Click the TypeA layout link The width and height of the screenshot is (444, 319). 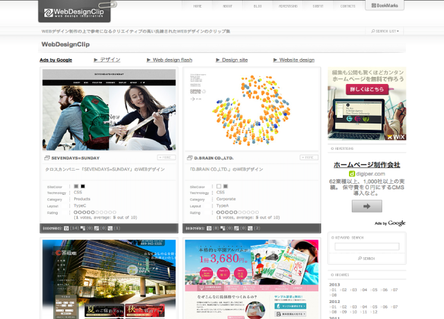(x=222, y=206)
